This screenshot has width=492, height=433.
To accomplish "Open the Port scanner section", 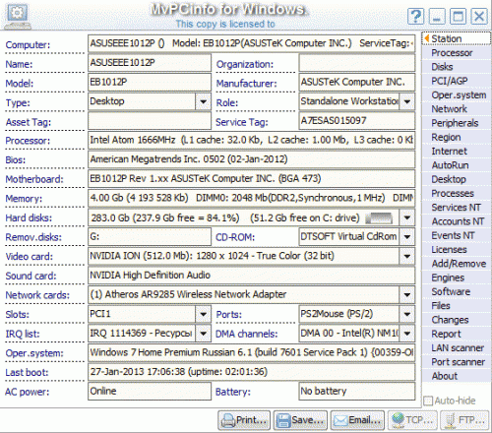I will pyautogui.click(x=457, y=362).
